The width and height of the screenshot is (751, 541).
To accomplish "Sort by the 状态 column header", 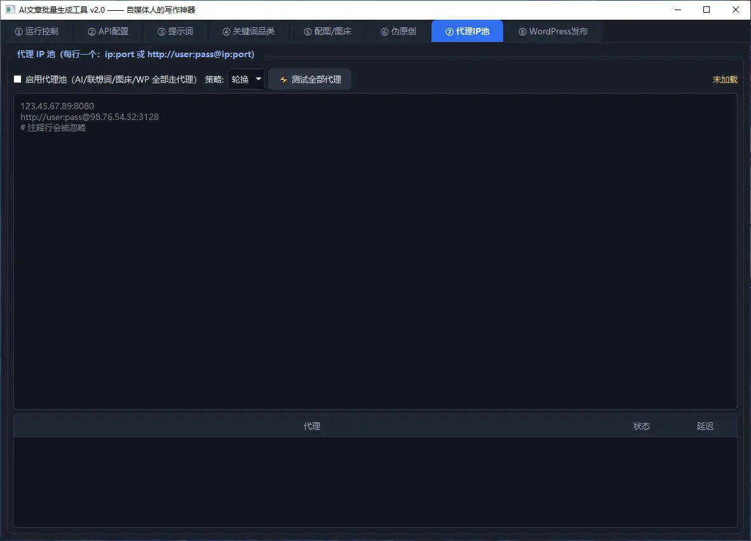I will 641,425.
